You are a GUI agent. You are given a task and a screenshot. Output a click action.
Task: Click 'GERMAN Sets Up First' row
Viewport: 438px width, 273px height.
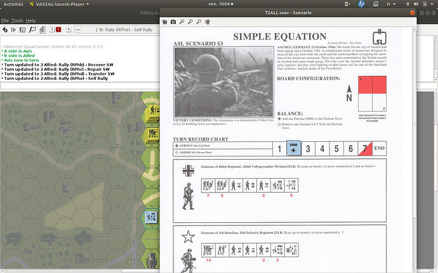pos(223,146)
